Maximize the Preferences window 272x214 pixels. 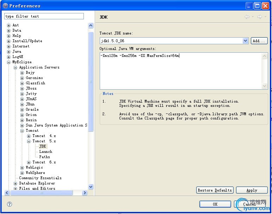click(x=257, y=6)
